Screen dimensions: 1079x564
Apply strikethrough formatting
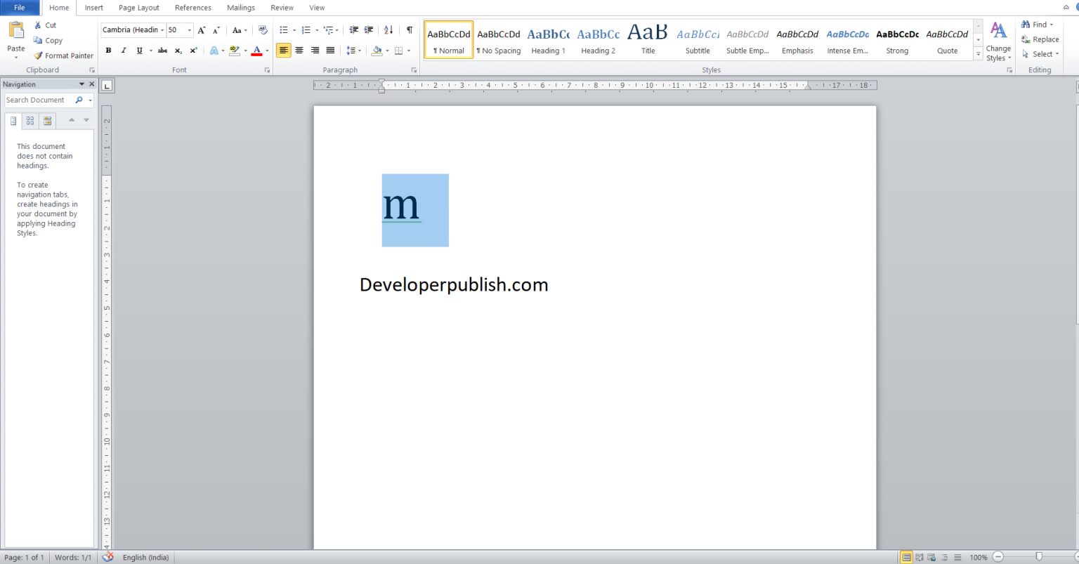(162, 50)
